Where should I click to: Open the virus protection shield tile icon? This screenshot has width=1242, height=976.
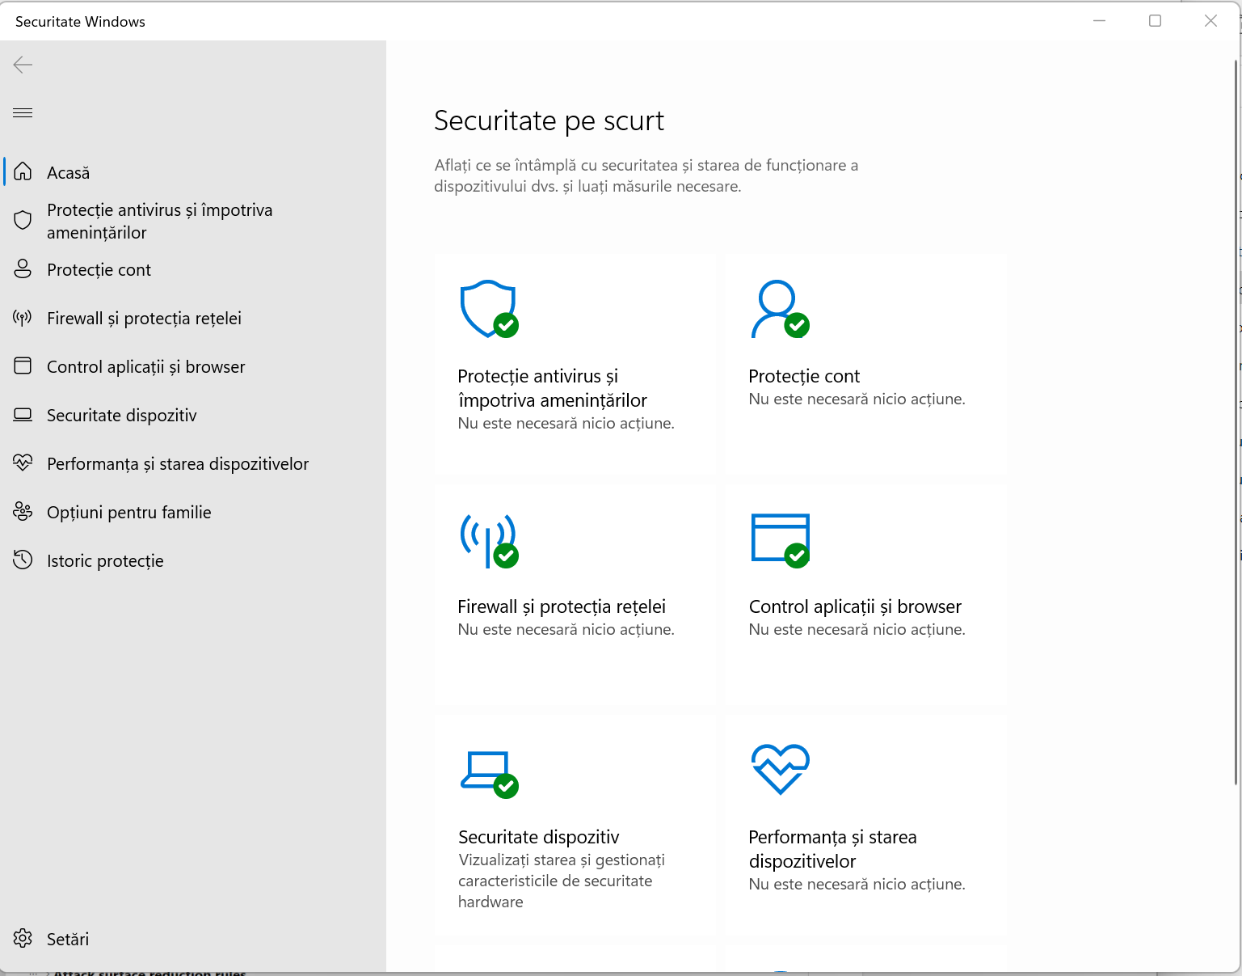pyautogui.click(x=488, y=309)
